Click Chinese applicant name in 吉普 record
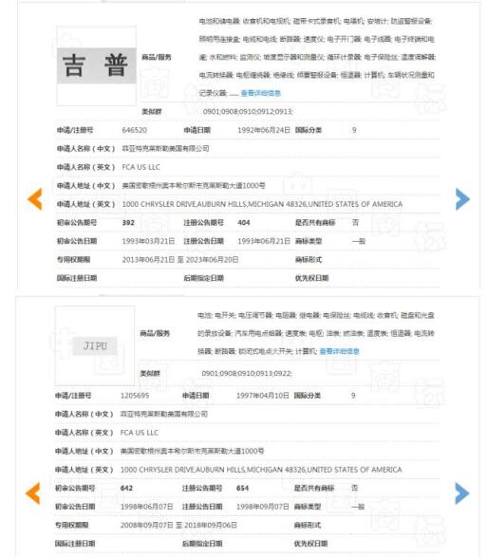This screenshot has width=487, height=557. point(165,148)
